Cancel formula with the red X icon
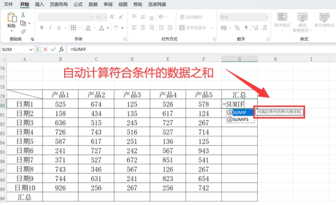This screenshot has width=336, height=205. [45, 50]
